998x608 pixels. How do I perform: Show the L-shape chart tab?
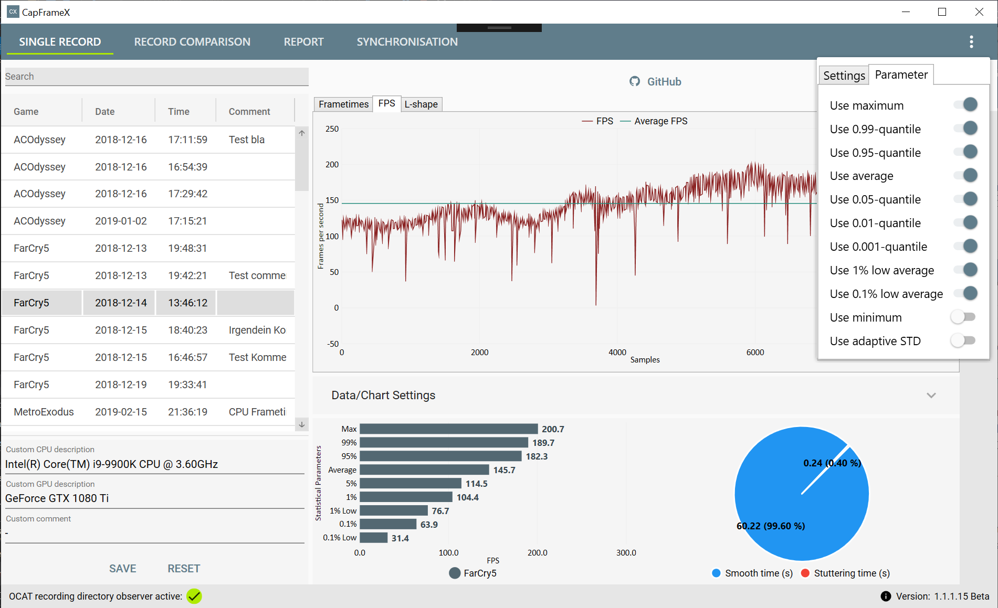pyautogui.click(x=421, y=104)
